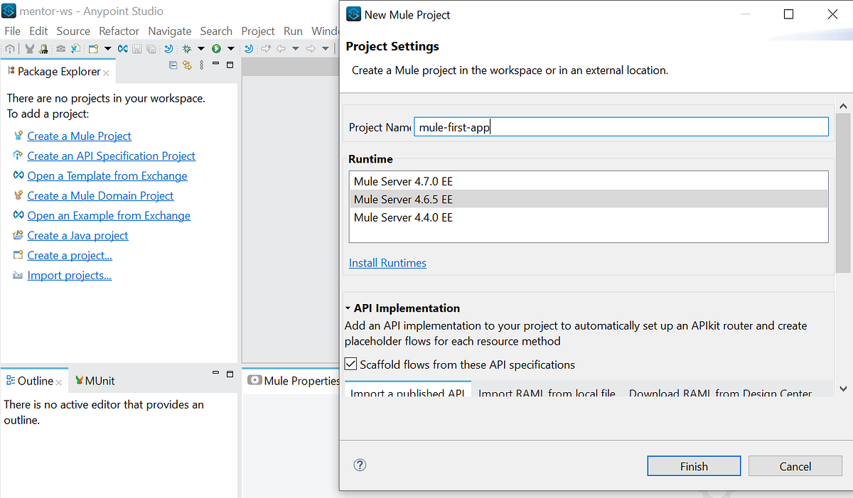Screen dimensions: 853x498
Task: Open the Install Runtimes link
Action: point(387,263)
